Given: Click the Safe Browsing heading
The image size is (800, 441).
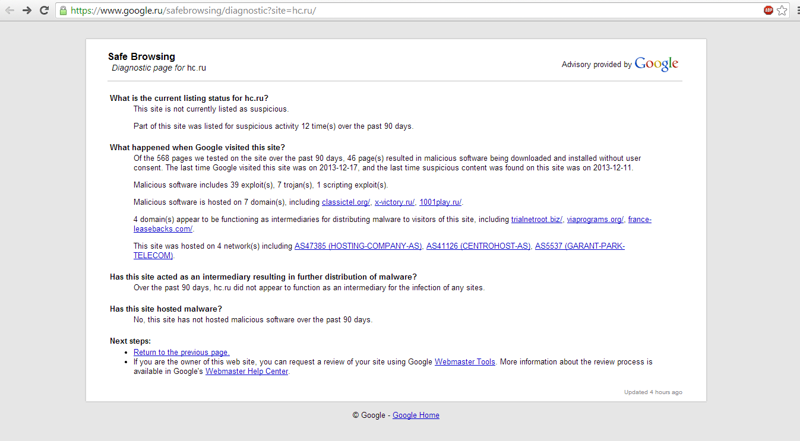Looking at the screenshot, I should (x=141, y=57).
